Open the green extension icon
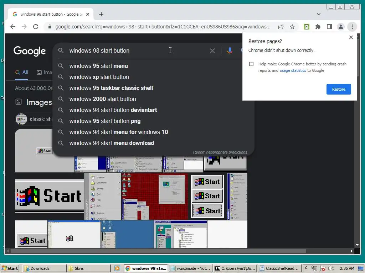This screenshot has height=273, width=365. pos(307,27)
